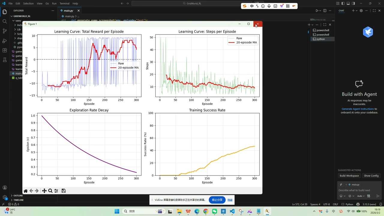
Task: Send the chat message
Action: point(378,196)
